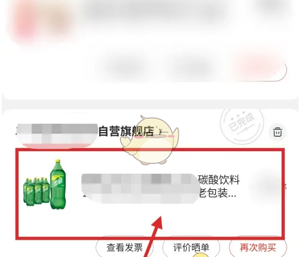Tap the chevron beside 自营旗舰店
The width and height of the screenshot is (299, 257).
[161, 131]
